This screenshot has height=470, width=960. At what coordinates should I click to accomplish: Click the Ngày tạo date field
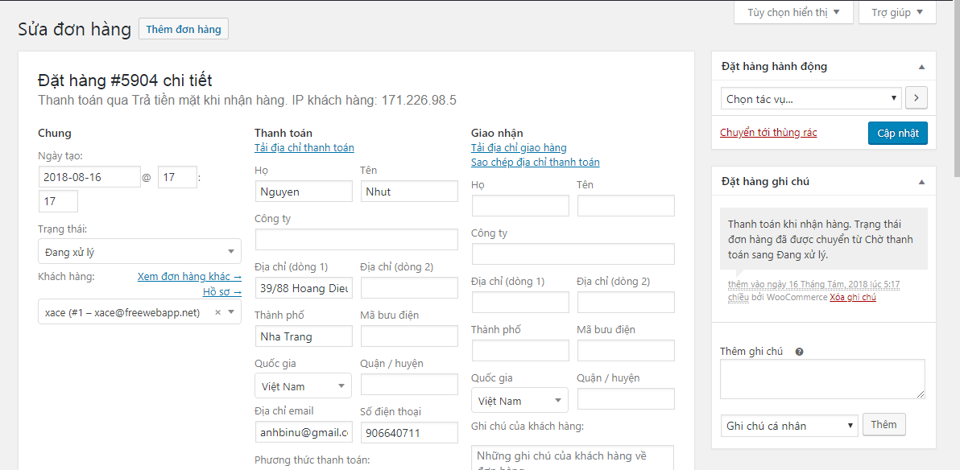coord(89,177)
